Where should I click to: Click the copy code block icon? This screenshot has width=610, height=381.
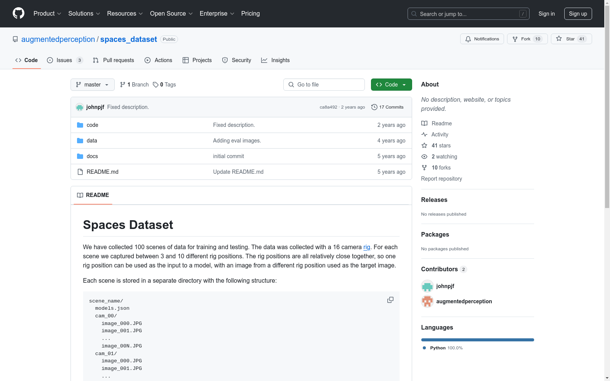[x=390, y=300]
